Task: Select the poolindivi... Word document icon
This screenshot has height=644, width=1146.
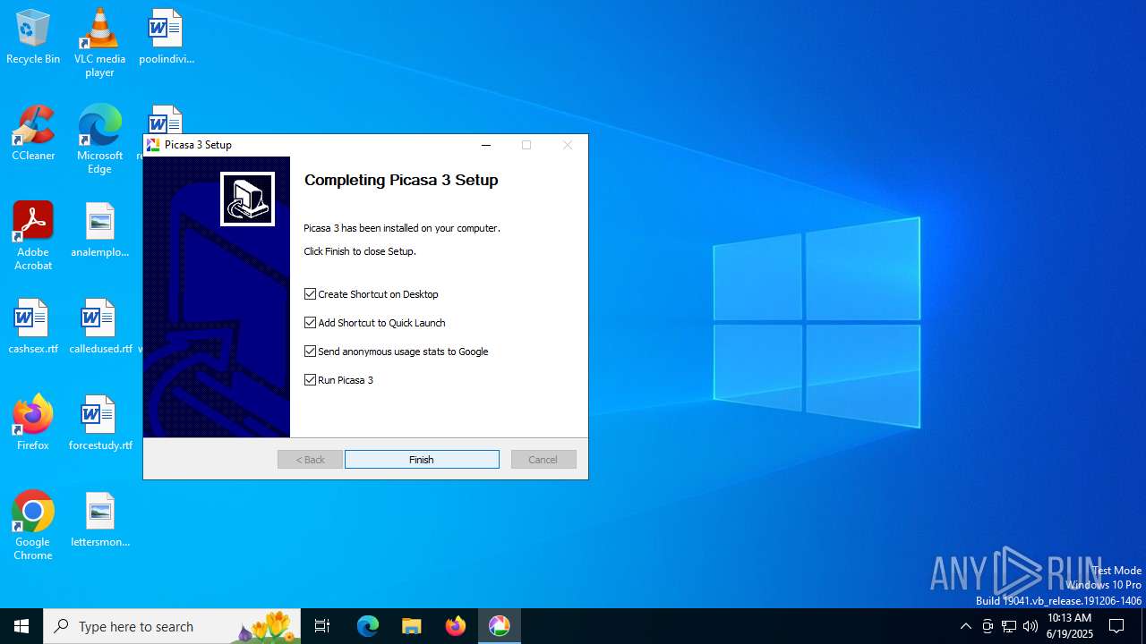Action: tap(167, 38)
